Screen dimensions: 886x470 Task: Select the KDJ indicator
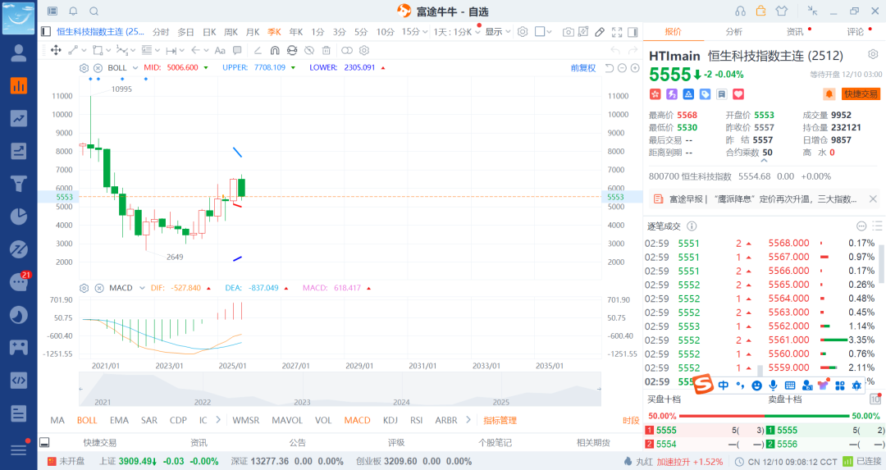click(x=390, y=420)
